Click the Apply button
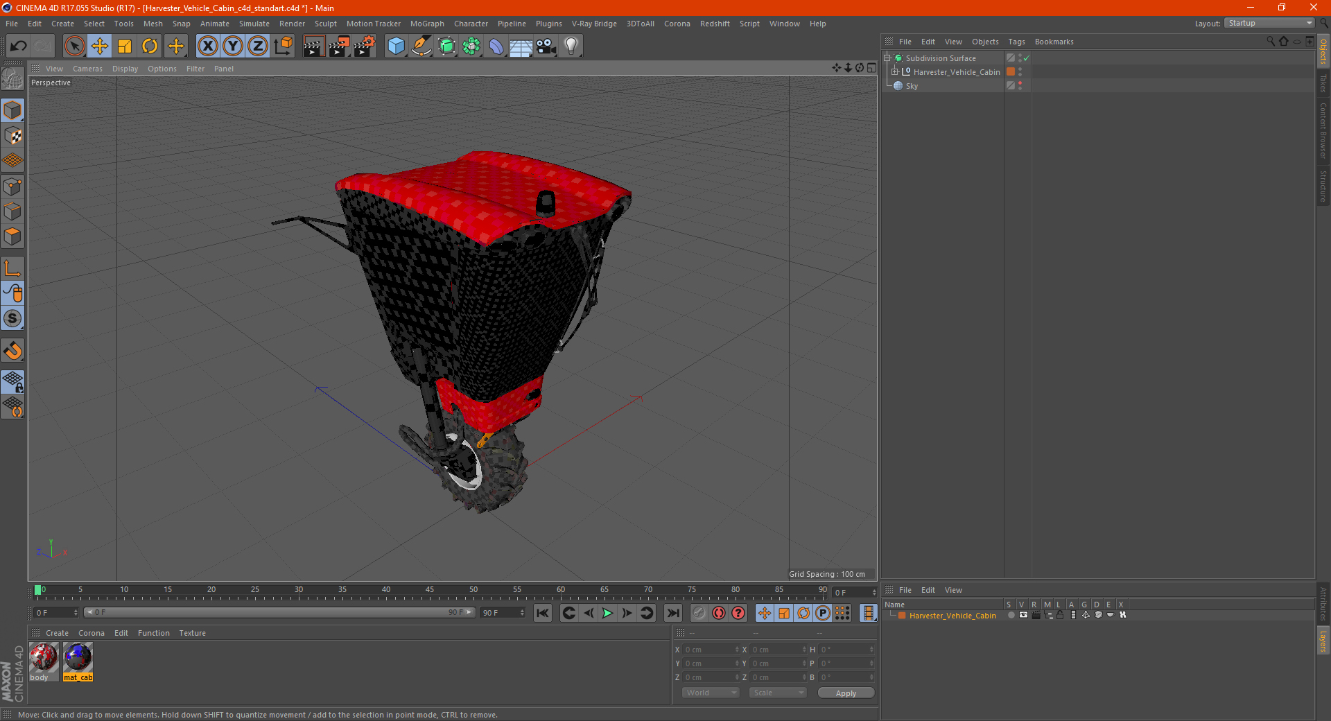 [x=846, y=693]
